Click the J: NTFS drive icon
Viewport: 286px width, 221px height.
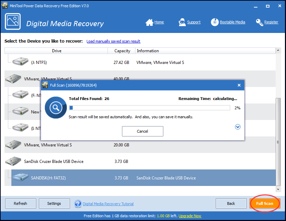point(20,62)
